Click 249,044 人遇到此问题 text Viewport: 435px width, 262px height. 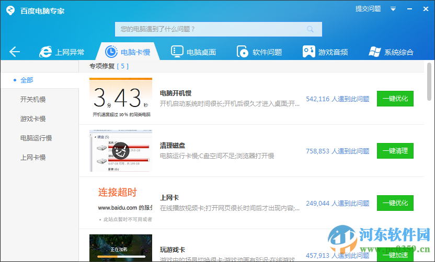pyautogui.click(x=338, y=204)
